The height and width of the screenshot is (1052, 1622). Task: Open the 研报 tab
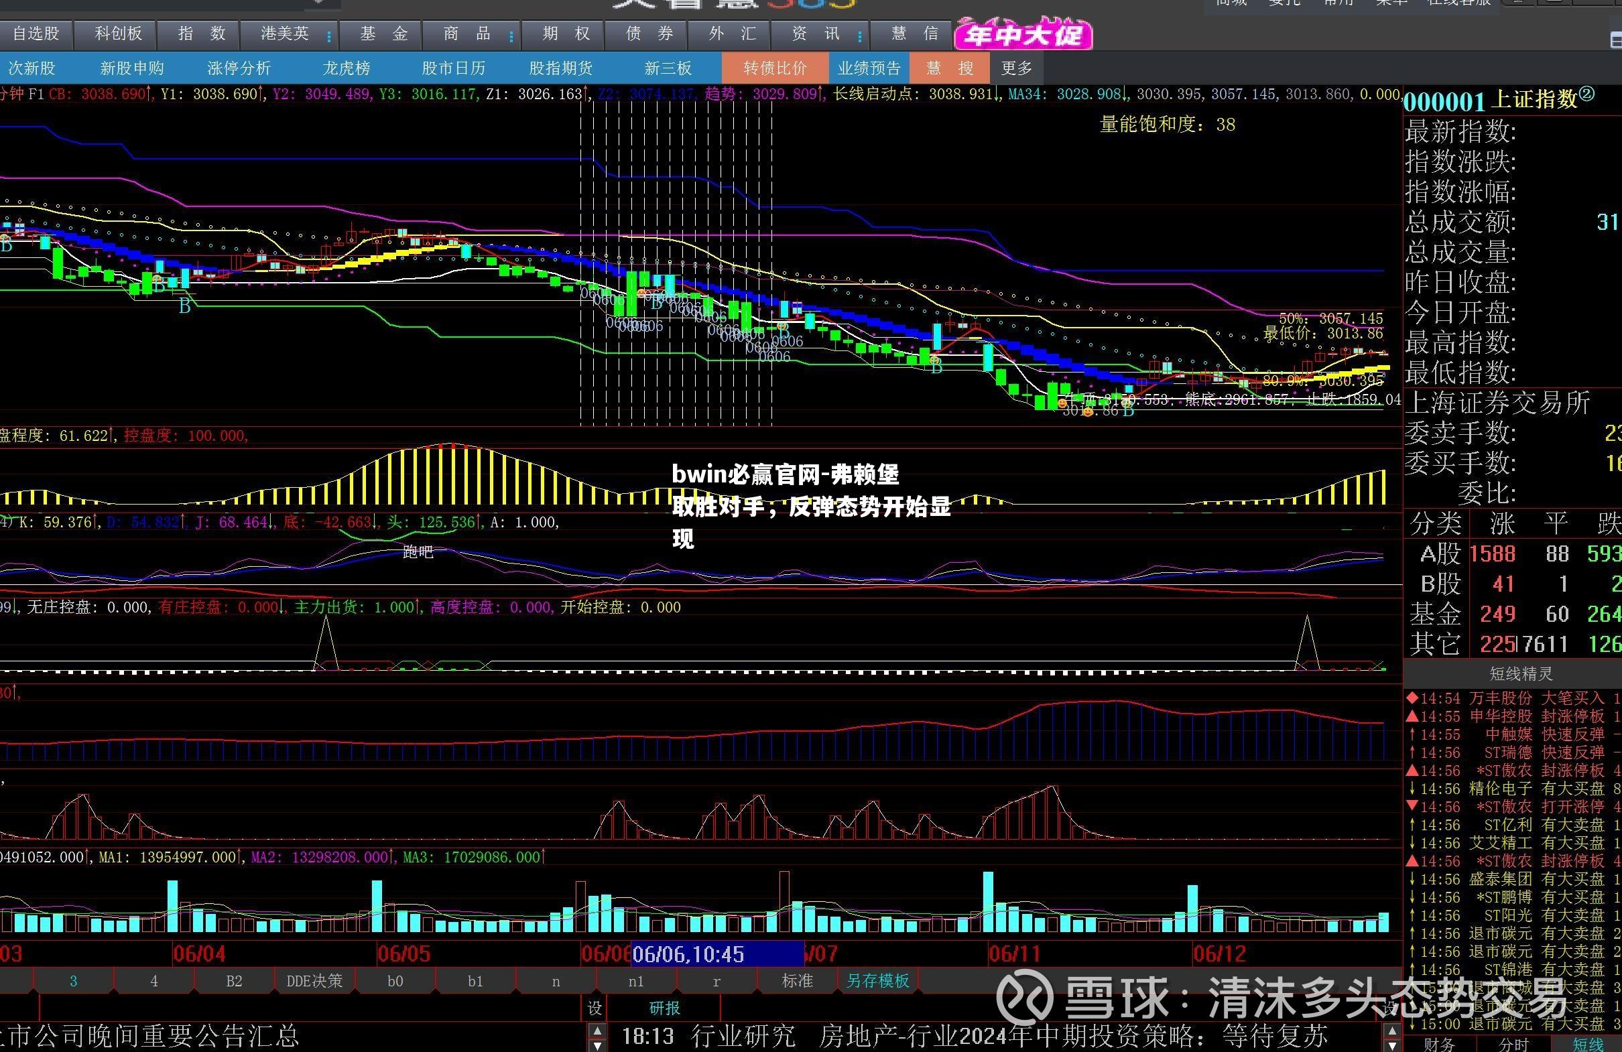pos(664,1008)
